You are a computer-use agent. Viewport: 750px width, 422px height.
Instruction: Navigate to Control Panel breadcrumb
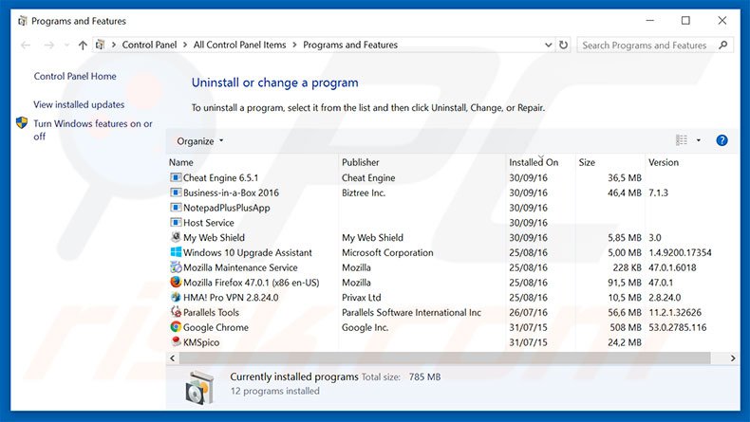click(x=149, y=45)
